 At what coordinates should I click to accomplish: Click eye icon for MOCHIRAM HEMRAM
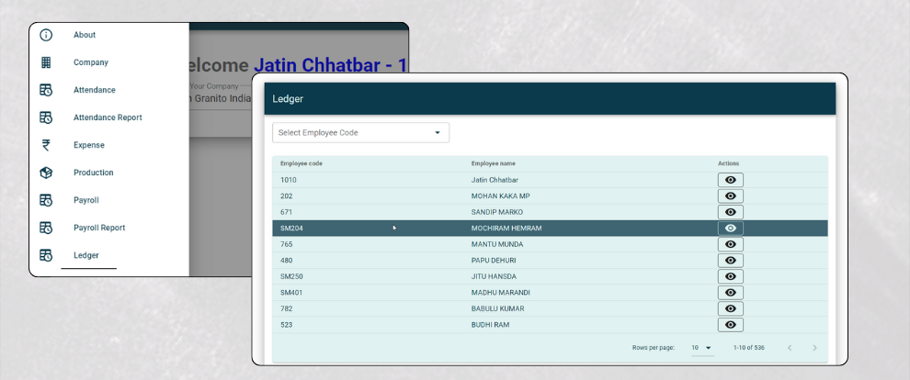[730, 229]
